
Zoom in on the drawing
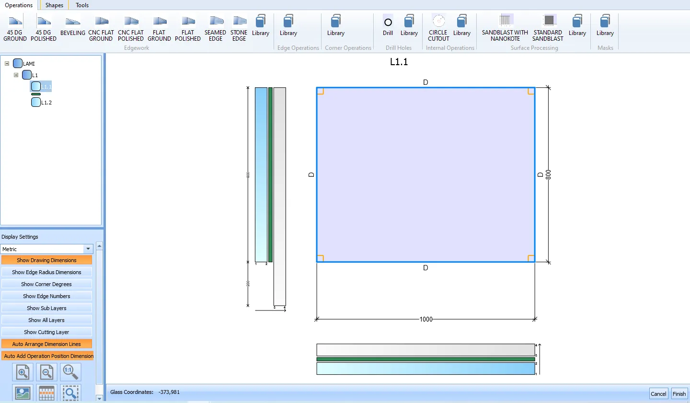click(23, 372)
